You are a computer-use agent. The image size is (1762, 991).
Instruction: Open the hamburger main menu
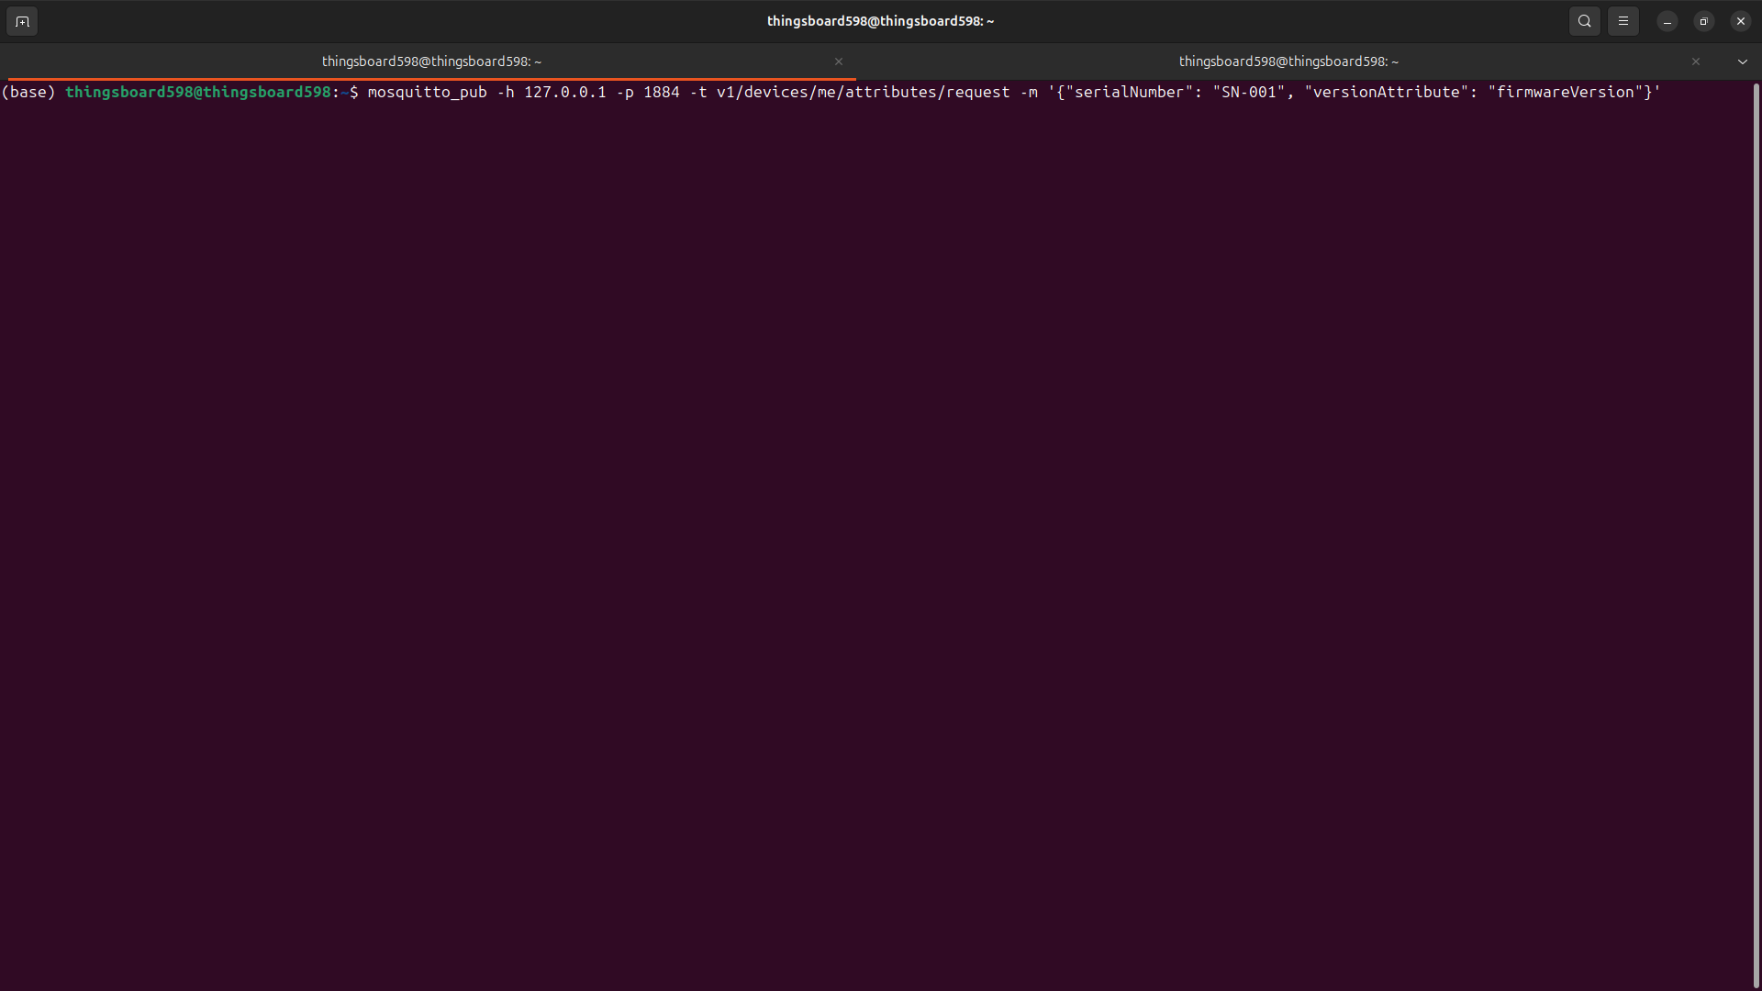1623,21
